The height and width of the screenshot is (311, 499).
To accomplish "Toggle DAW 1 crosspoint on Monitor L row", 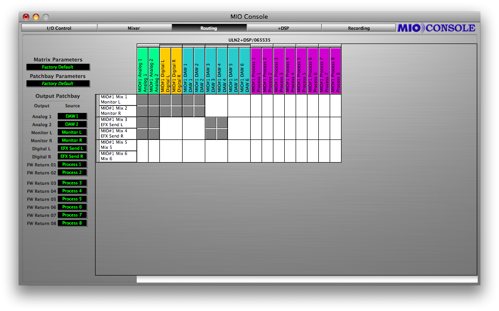I will (x=188, y=100).
